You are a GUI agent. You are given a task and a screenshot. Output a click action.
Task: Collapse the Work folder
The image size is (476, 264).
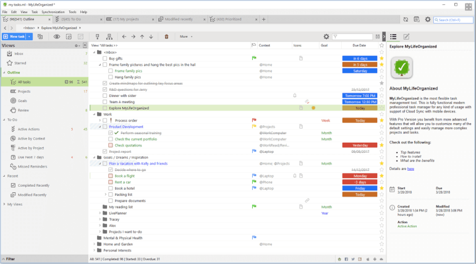(x=94, y=114)
